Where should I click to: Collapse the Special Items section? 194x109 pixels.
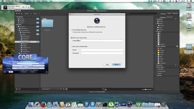[x=156, y=67]
